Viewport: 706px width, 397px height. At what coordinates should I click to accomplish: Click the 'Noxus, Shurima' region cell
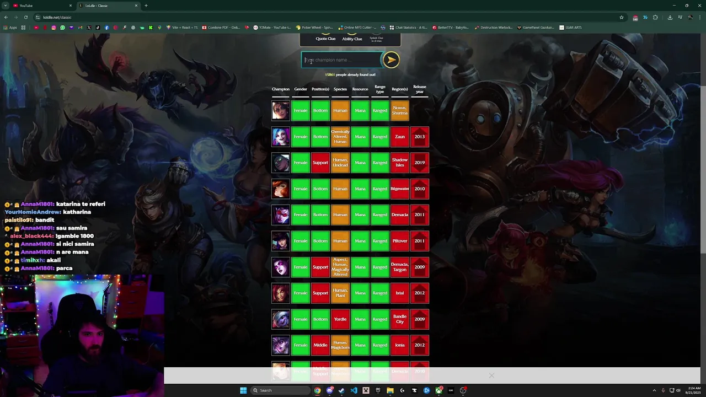pos(400,110)
